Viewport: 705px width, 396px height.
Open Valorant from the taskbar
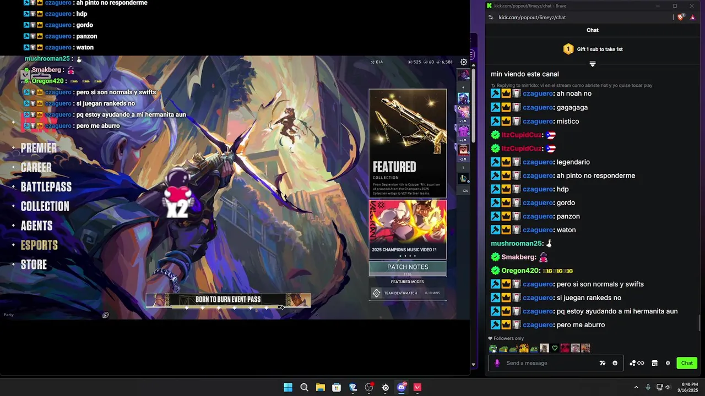pyautogui.click(x=417, y=387)
